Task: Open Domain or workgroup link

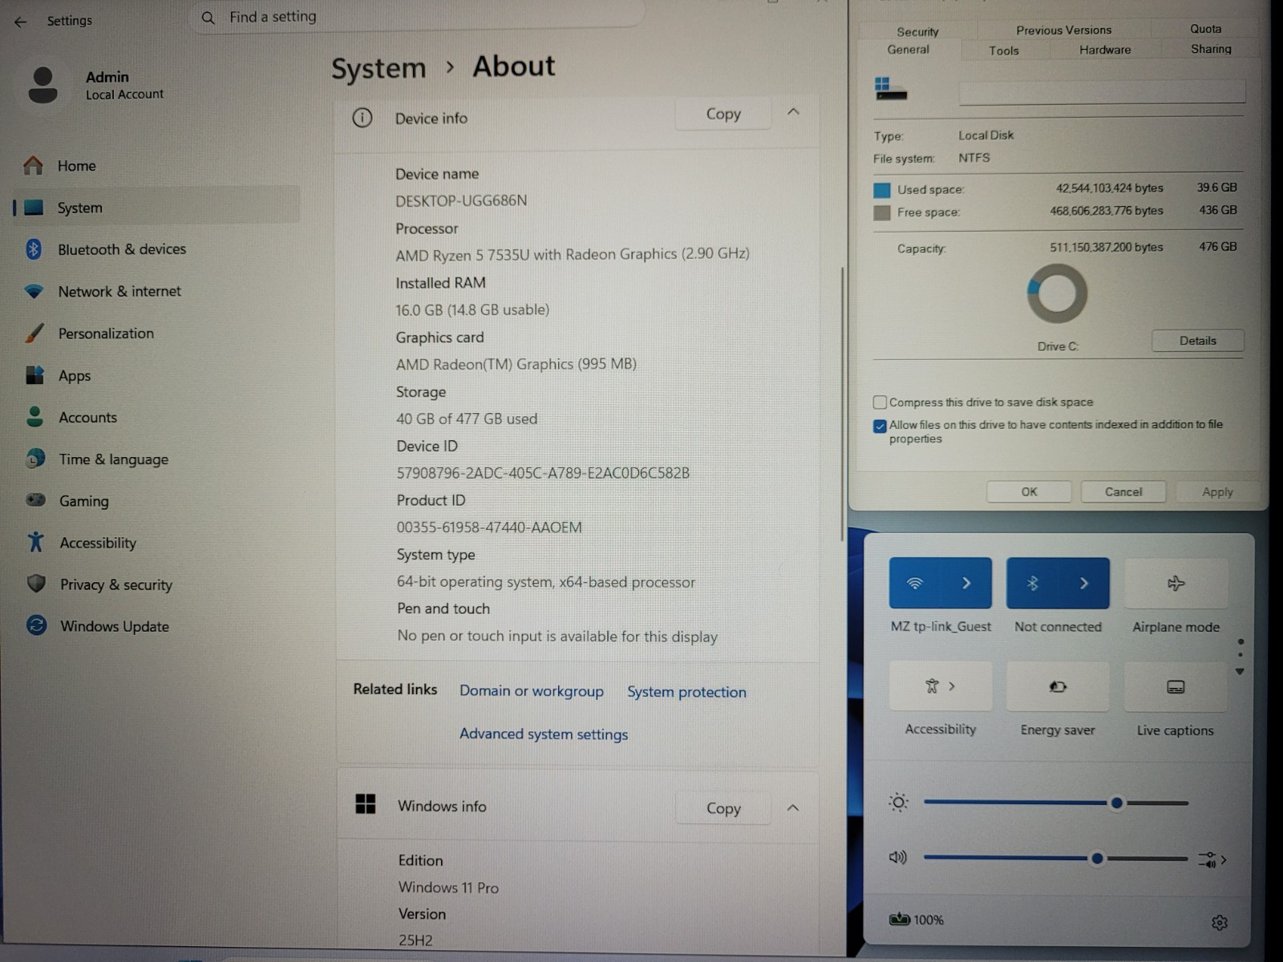Action: coord(531,691)
